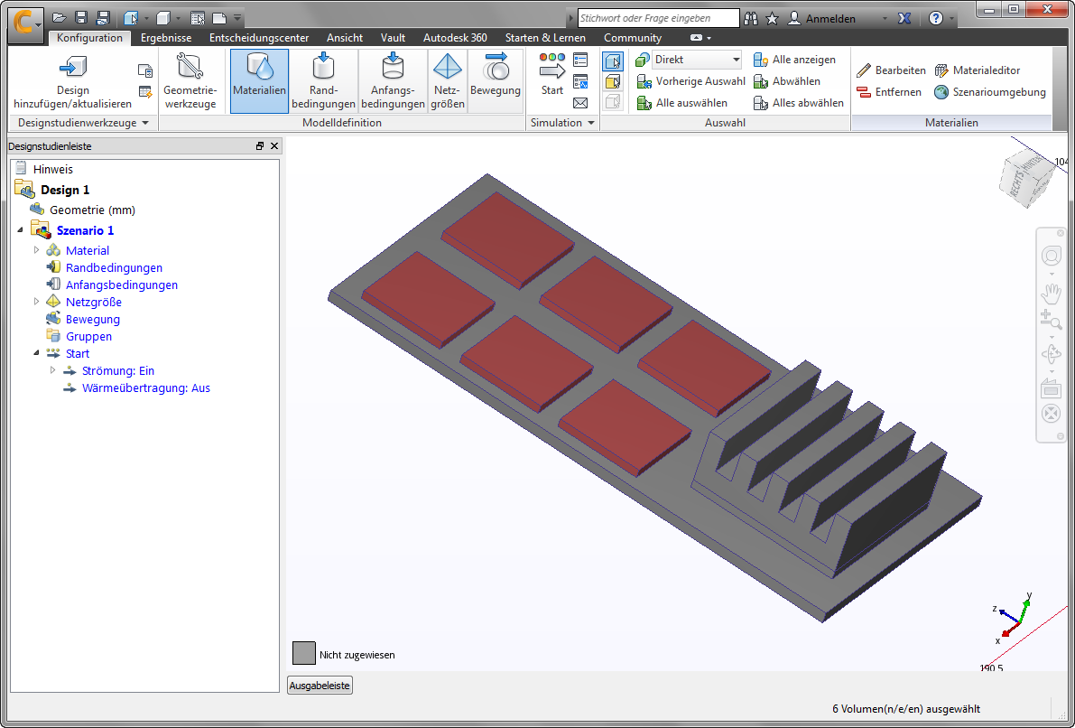Open the Help question mark icon
1075x728 pixels.
click(x=936, y=19)
